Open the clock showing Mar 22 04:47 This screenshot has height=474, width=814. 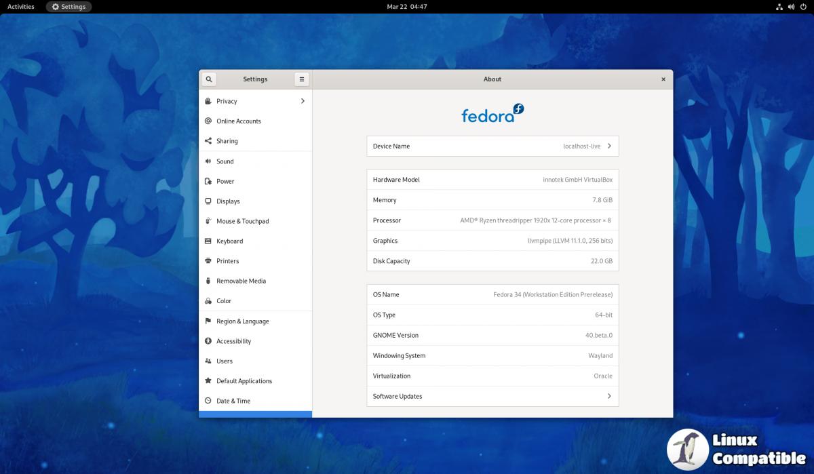407,7
